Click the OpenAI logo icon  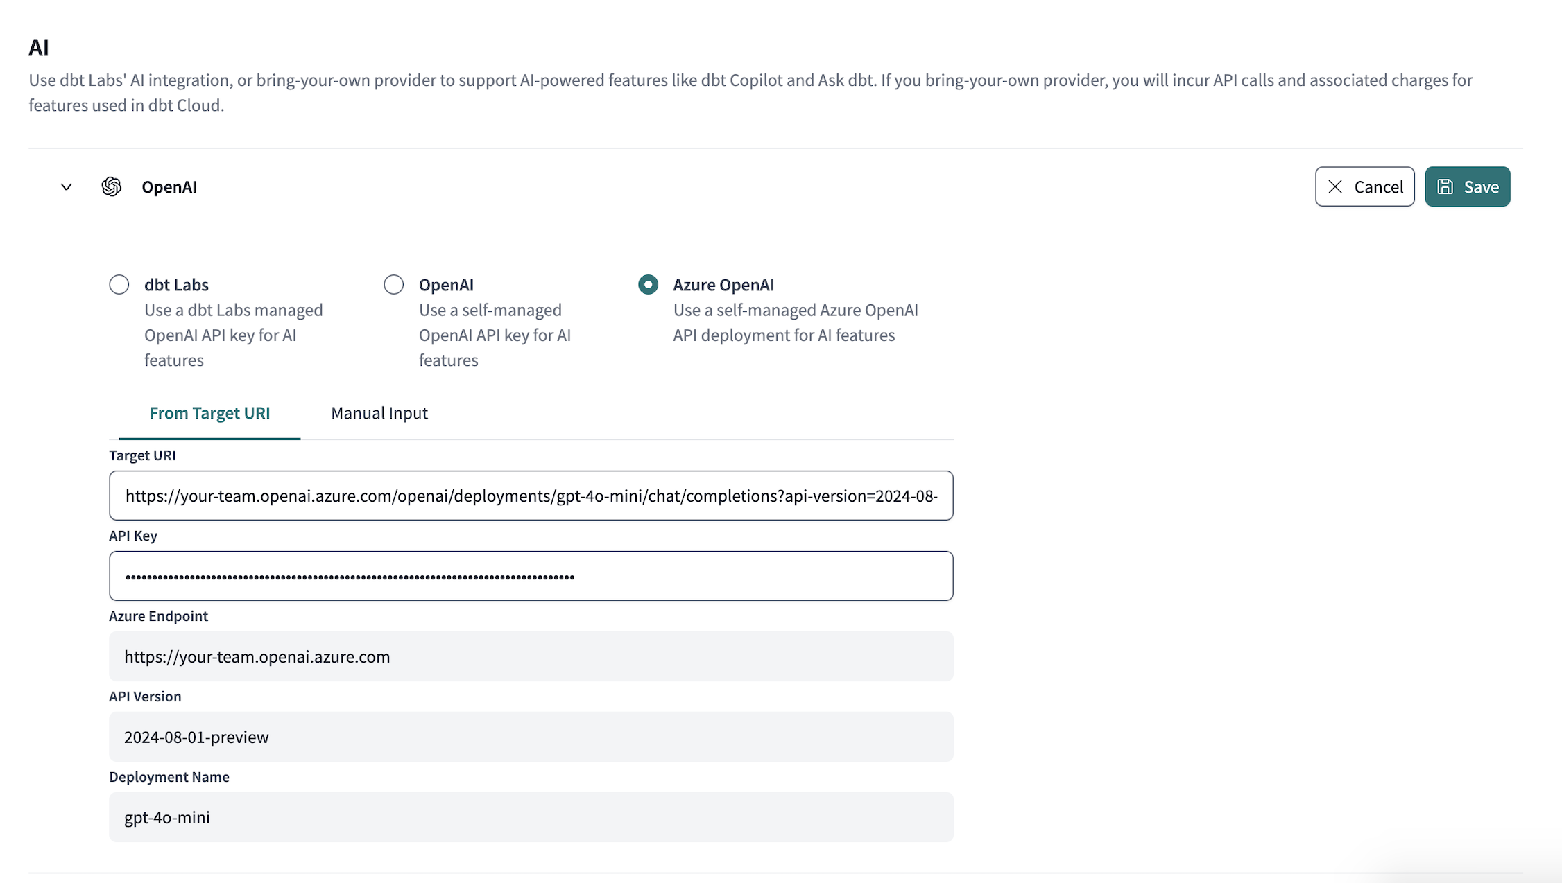click(111, 186)
